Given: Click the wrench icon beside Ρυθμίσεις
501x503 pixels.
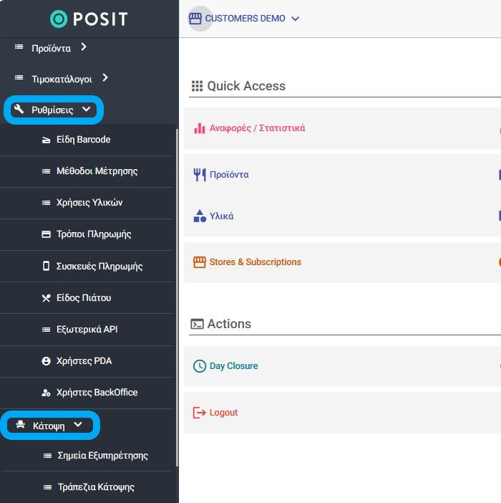Looking at the screenshot, I should [x=19, y=109].
